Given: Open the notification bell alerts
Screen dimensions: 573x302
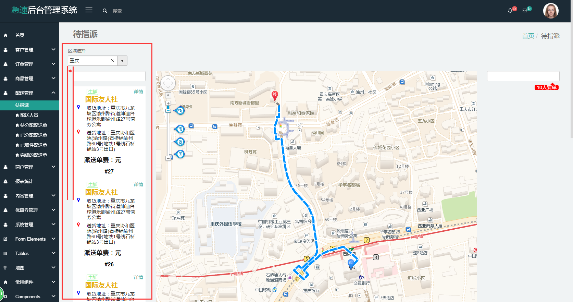Looking at the screenshot, I should pos(510,11).
